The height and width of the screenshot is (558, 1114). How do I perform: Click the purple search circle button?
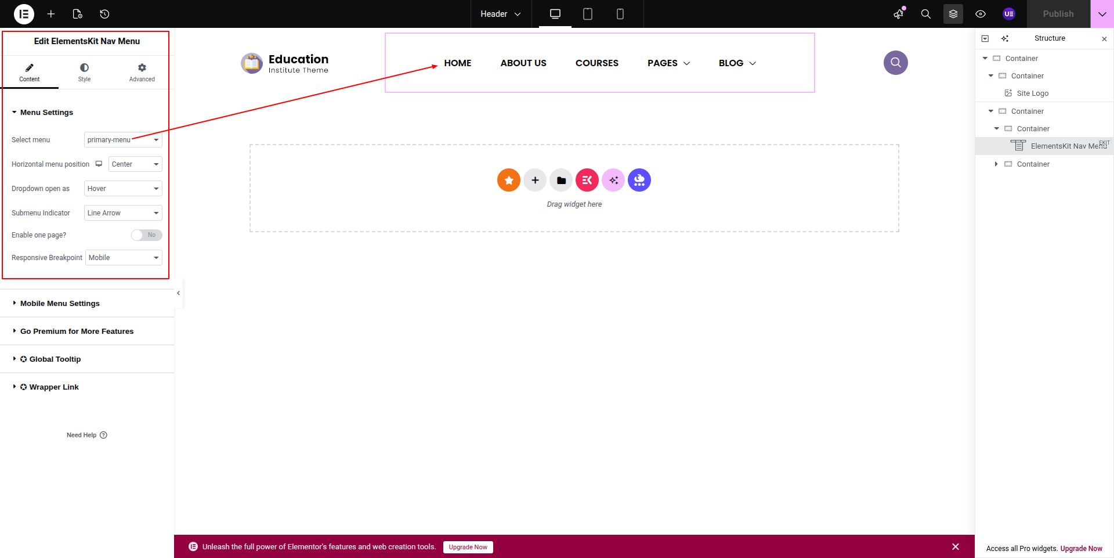(x=895, y=63)
